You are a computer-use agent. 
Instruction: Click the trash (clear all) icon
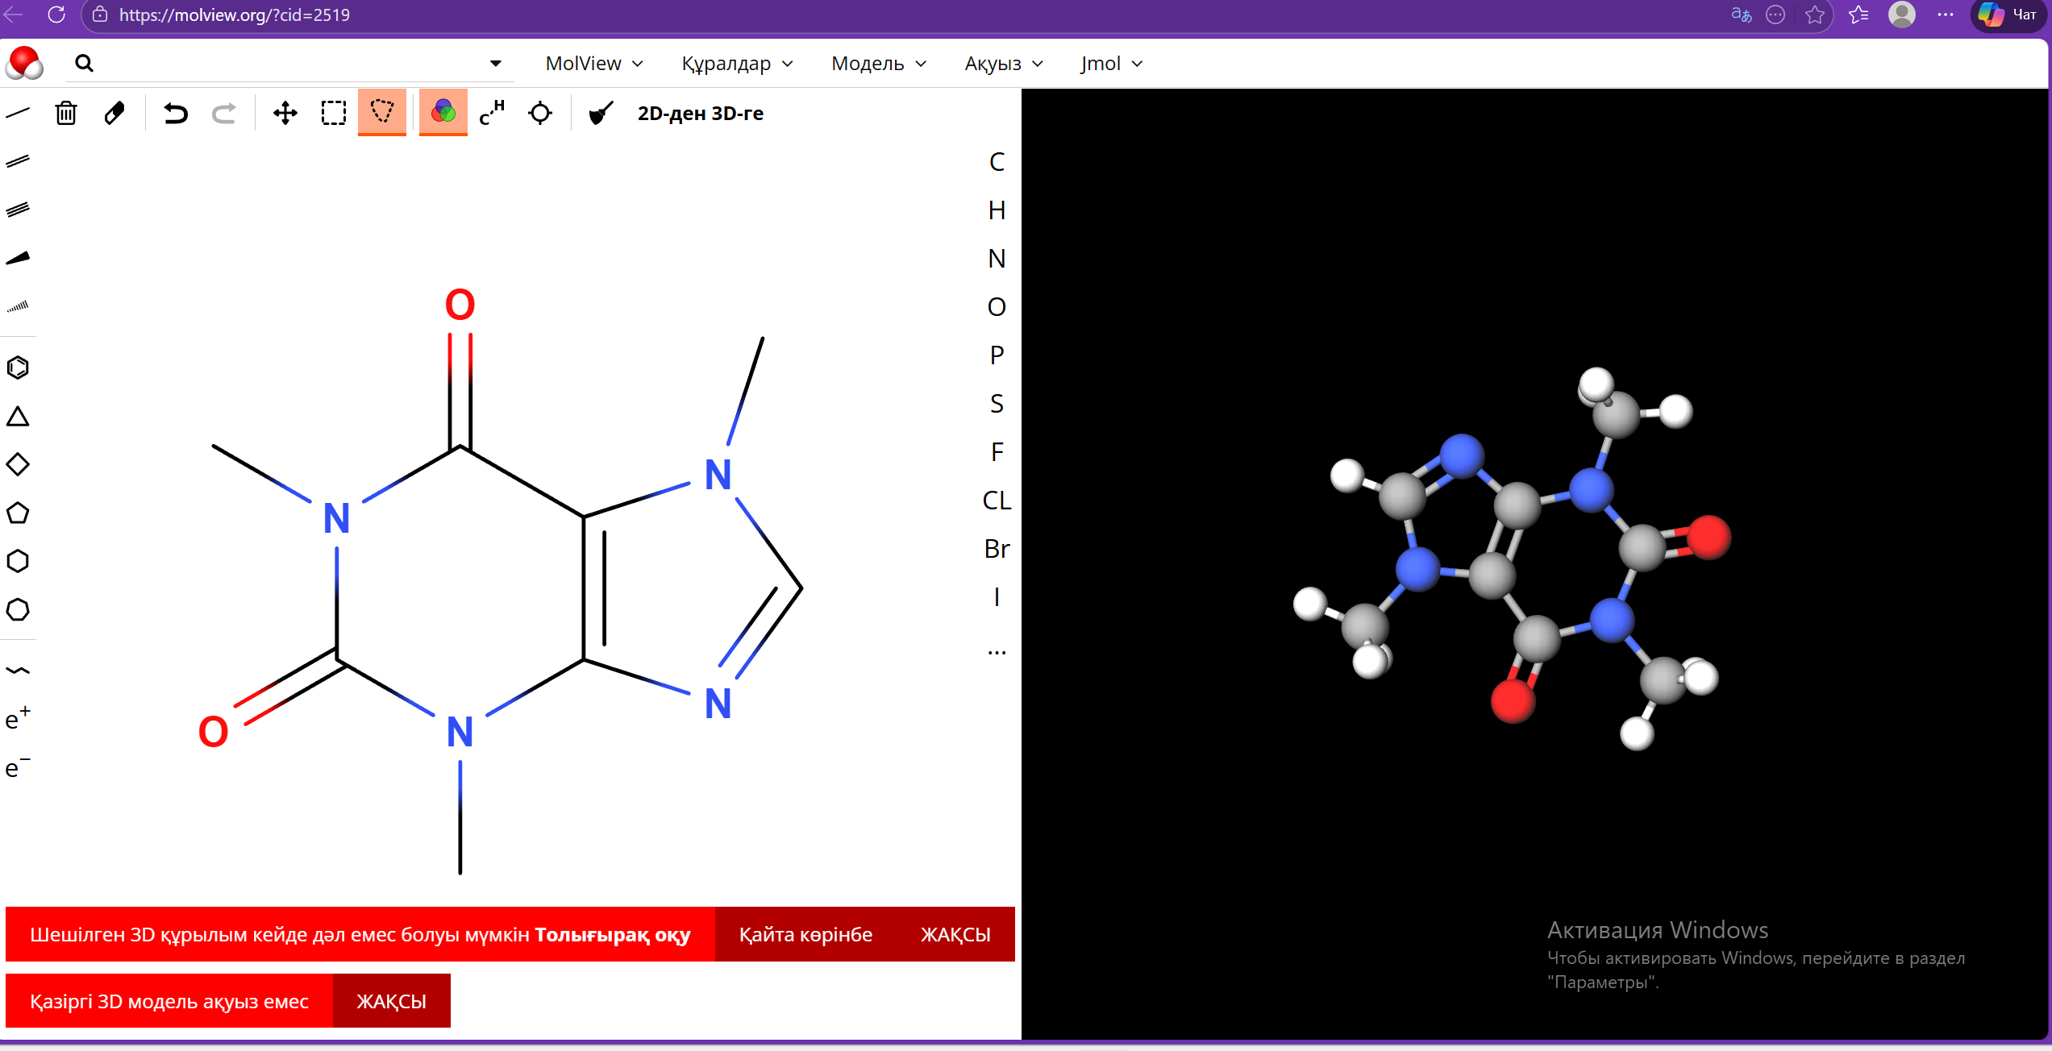pyautogui.click(x=66, y=113)
